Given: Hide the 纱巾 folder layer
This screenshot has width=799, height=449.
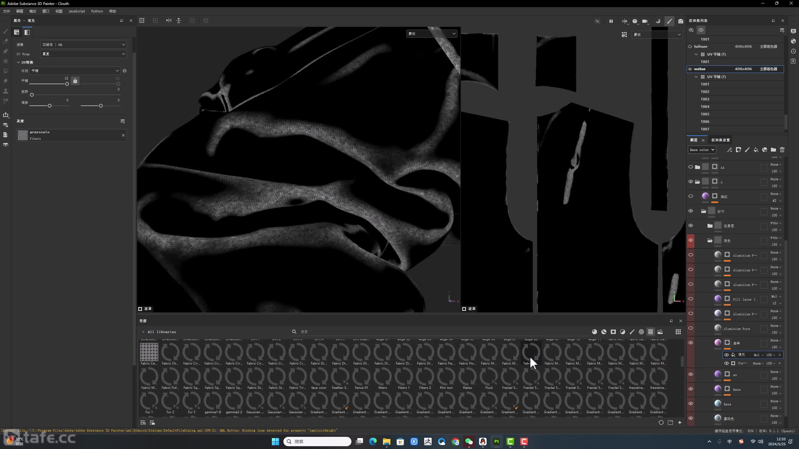Looking at the screenshot, I should [691, 211].
